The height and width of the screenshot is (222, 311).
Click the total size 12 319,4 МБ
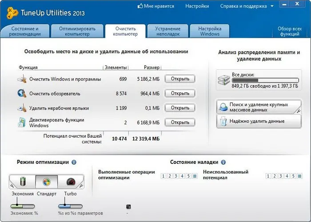(146, 139)
